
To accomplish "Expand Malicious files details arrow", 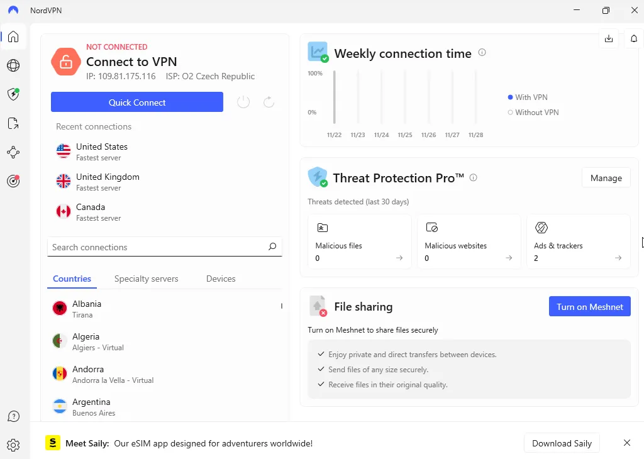I will 399,258.
